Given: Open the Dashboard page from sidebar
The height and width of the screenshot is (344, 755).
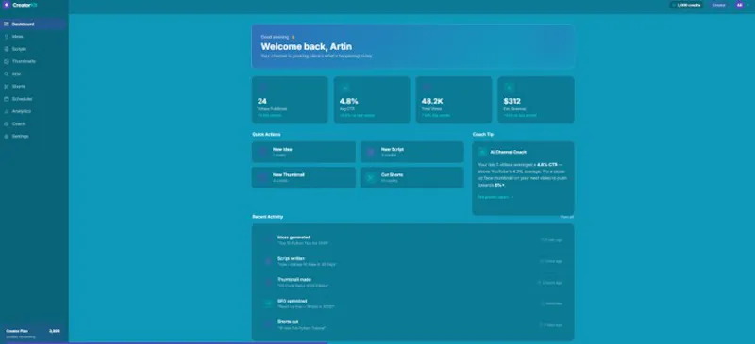Looking at the screenshot, I should [33, 25].
